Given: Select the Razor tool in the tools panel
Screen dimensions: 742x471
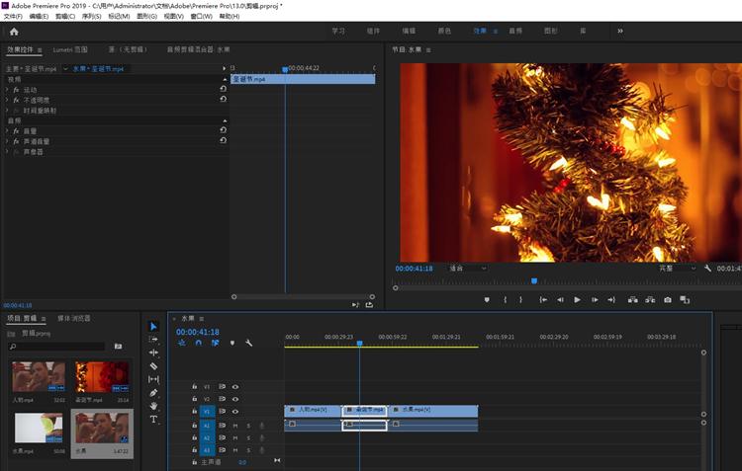Looking at the screenshot, I should pyautogui.click(x=153, y=366).
